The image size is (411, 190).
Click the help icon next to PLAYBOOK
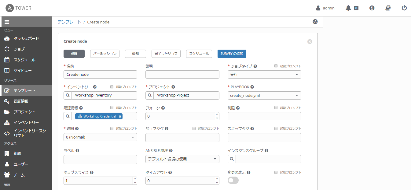[x=252, y=87]
